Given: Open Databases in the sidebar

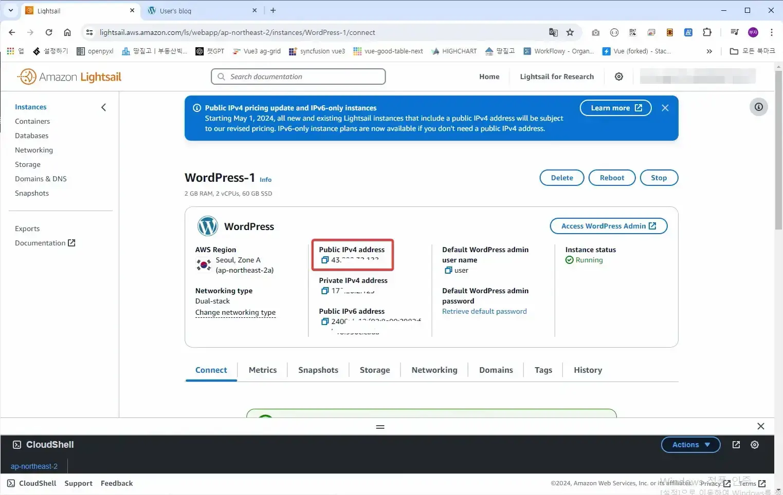Looking at the screenshot, I should [x=32, y=136].
